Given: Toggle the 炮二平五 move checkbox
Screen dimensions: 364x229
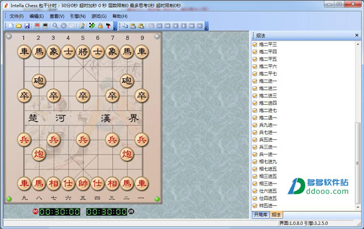Looking at the screenshot, I should coord(255,59).
